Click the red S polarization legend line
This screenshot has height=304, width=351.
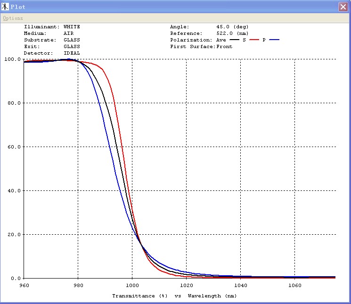[254, 40]
